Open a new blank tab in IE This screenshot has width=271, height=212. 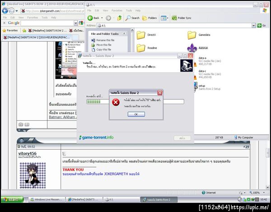75,38
